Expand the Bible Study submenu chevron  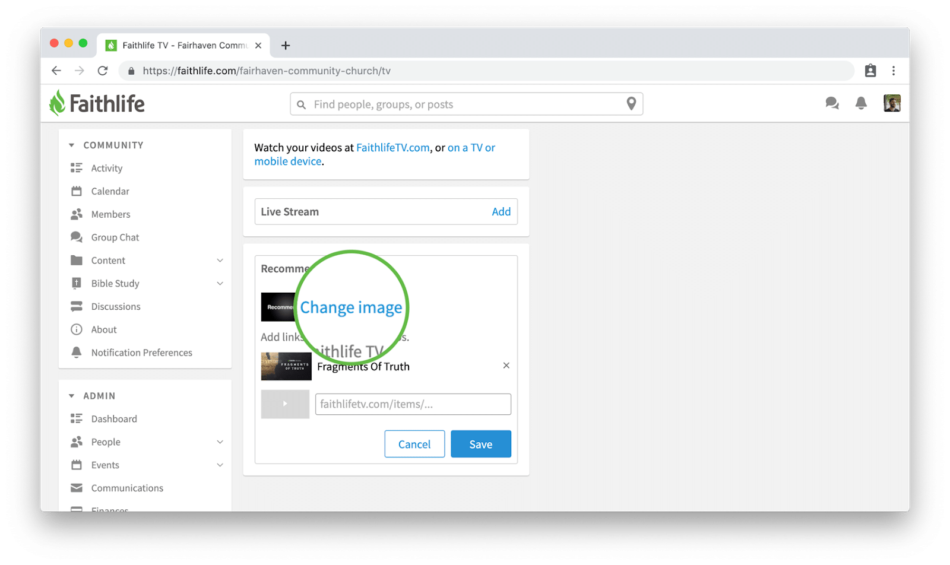coord(220,284)
